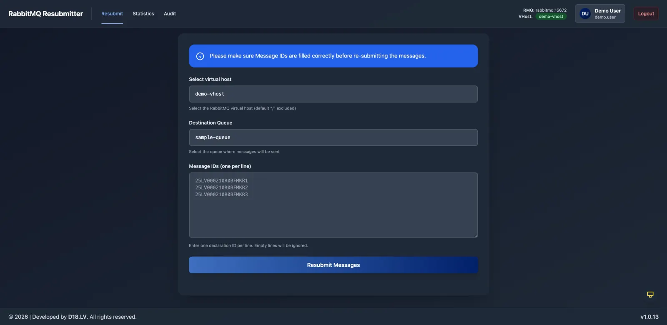
Task: Click the DU avatar circle
Action: 585,14
